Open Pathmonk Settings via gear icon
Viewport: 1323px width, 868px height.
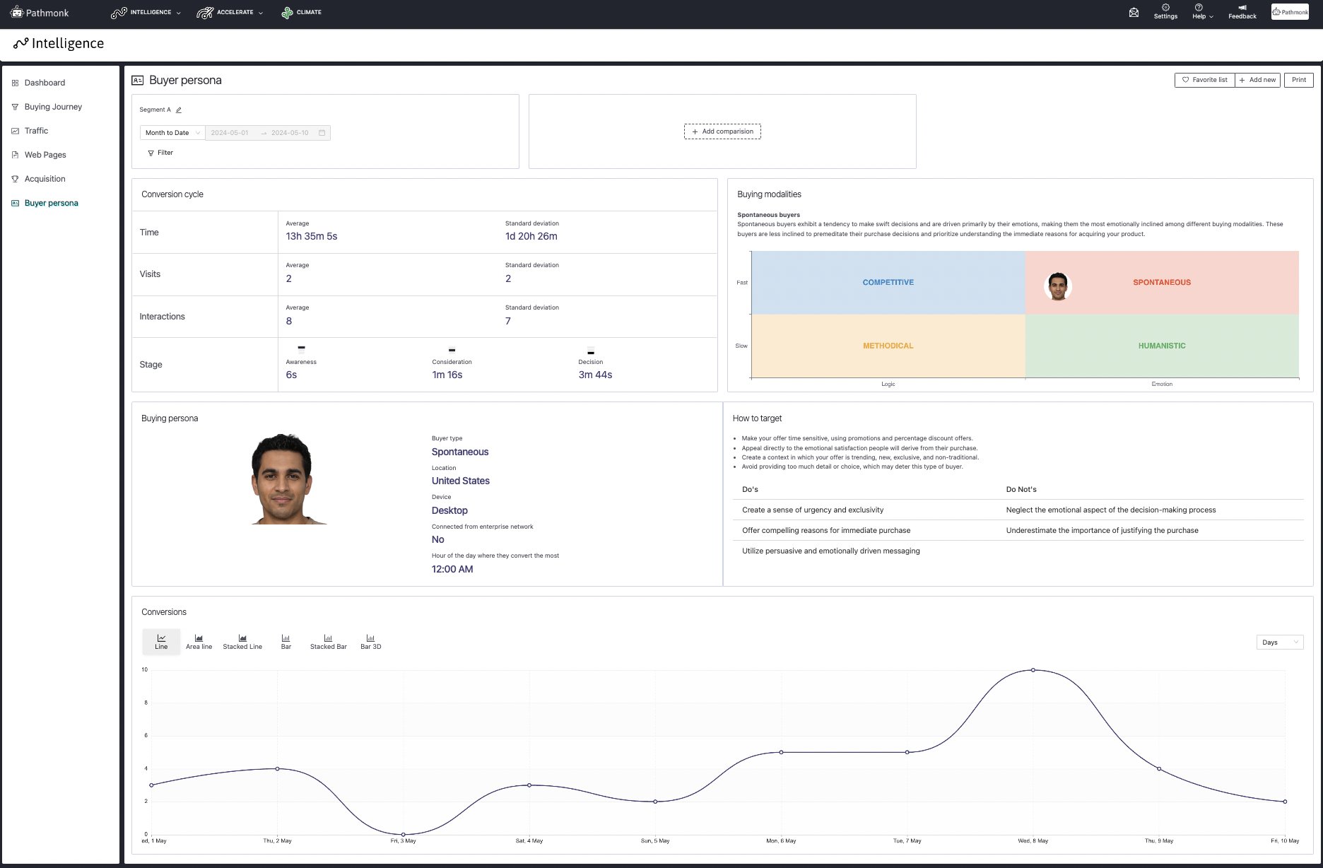pyautogui.click(x=1165, y=12)
